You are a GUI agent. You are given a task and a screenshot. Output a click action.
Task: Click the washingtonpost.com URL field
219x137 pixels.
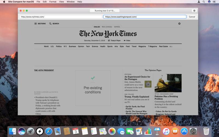coord(145,17)
